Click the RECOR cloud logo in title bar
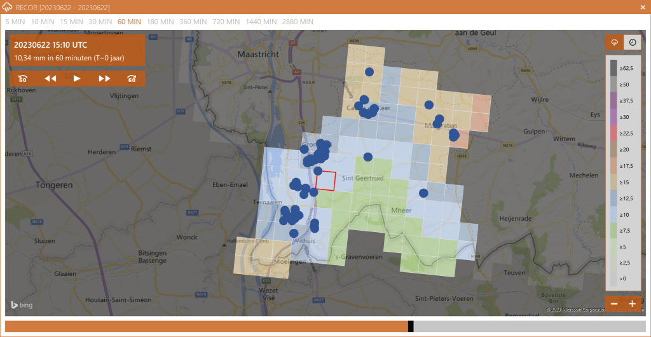651x337 pixels. (8, 6)
